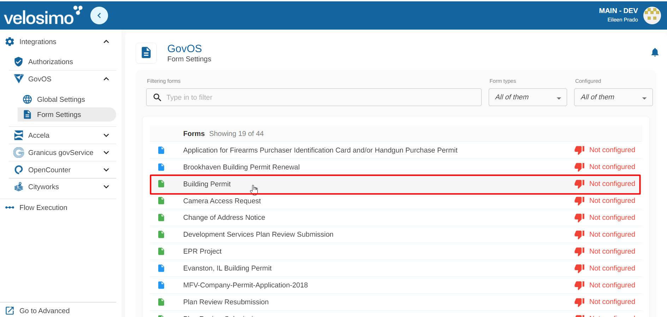Click the Integrations gear icon

(10, 42)
